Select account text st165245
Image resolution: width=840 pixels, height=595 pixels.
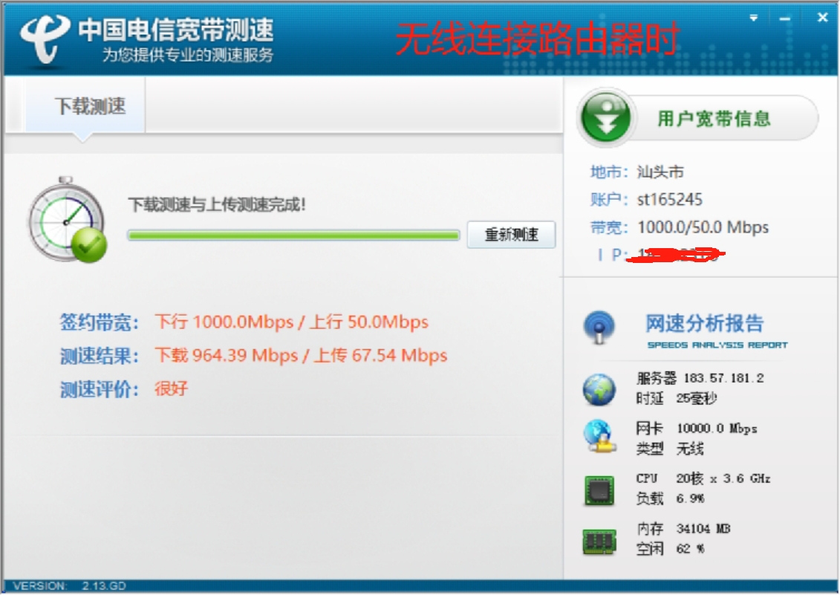[670, 199]
